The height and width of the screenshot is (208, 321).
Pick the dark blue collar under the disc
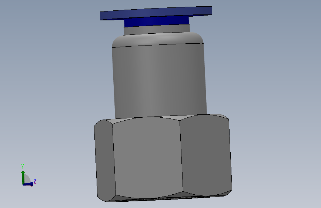(x=157, y=21)
